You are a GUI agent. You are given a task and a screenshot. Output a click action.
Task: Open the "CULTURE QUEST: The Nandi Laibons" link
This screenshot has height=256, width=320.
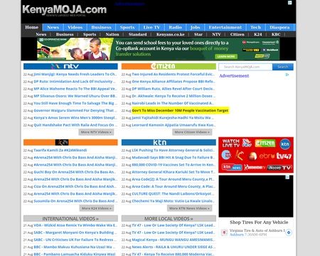(173, 194)
